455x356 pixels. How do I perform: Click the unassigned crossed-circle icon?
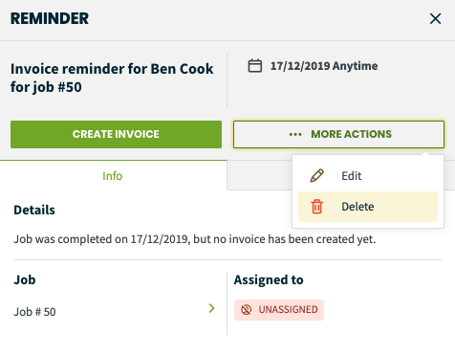tap(246, 309)
